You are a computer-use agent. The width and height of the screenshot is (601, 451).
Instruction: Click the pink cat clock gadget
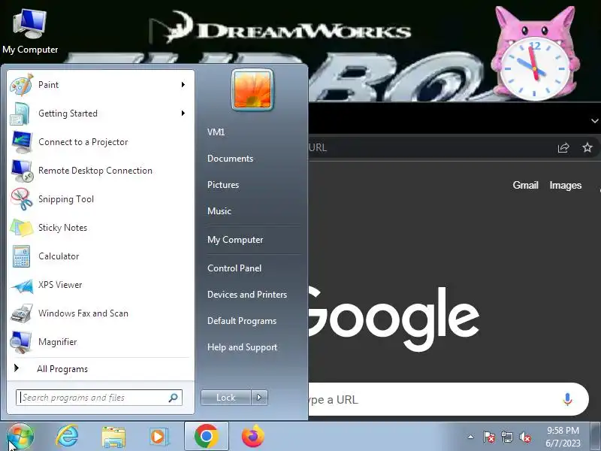pyautogui.click(x=534, y=54)
